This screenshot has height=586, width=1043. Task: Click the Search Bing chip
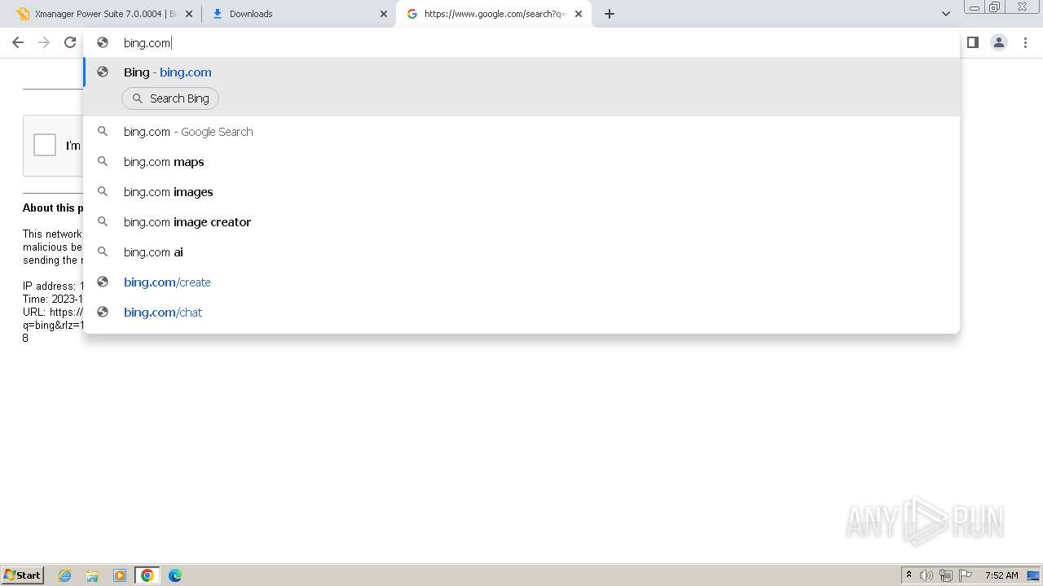170,98
